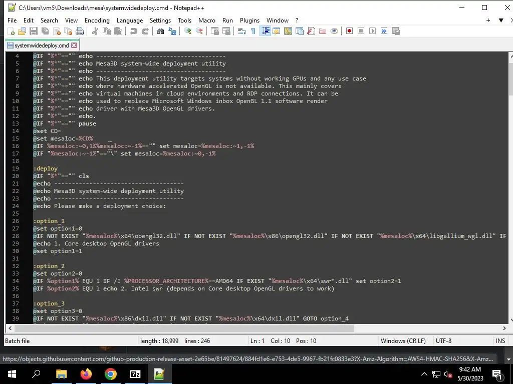Click the Zoom In magnifier icon

click(x=187, y=31)
